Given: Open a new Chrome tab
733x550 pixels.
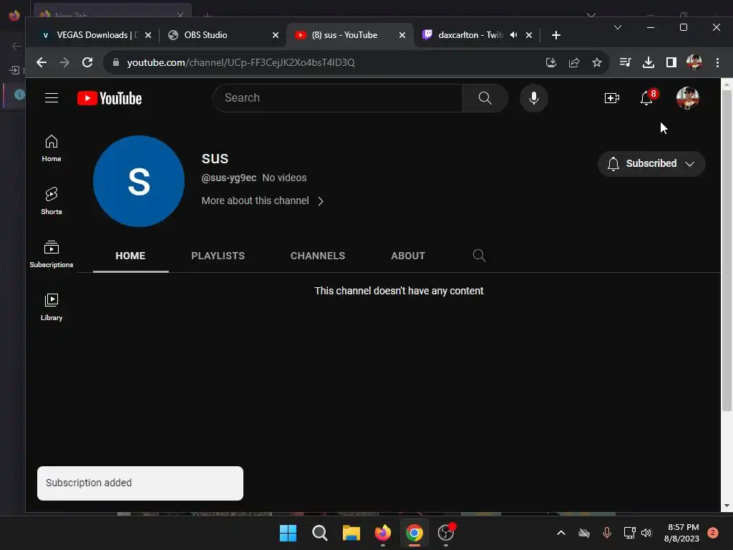Looking at the screenshot, I should click(555, 35).
